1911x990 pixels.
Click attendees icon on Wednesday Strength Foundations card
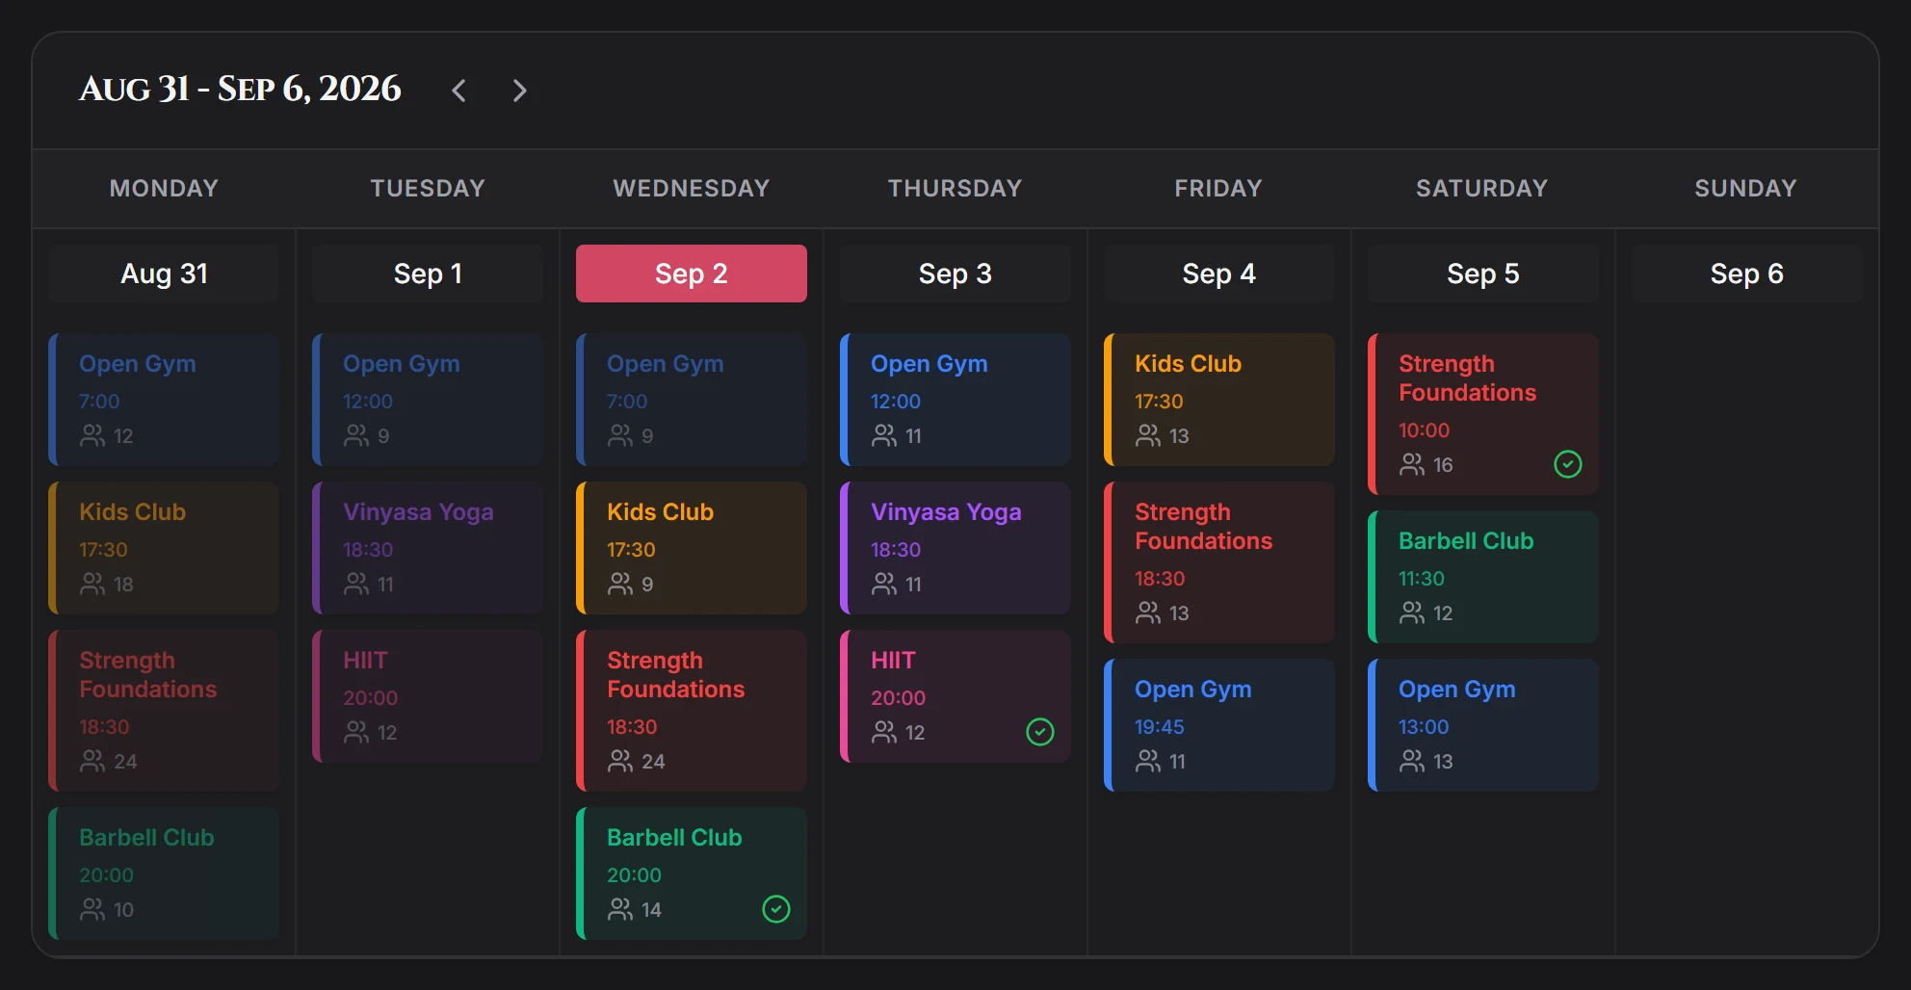click(620, 762)
